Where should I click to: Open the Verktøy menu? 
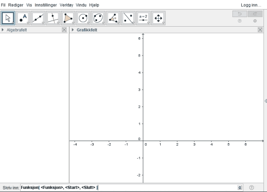point(66,5)
